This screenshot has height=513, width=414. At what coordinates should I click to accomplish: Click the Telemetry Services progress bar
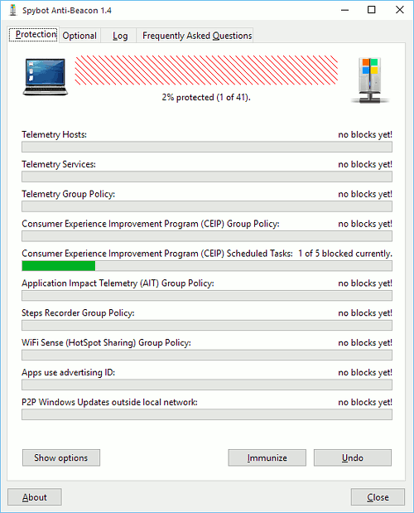coord(207,177)
